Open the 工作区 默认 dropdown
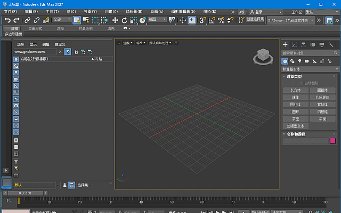Viewport: 341px width, 213px height. point(322,12)
